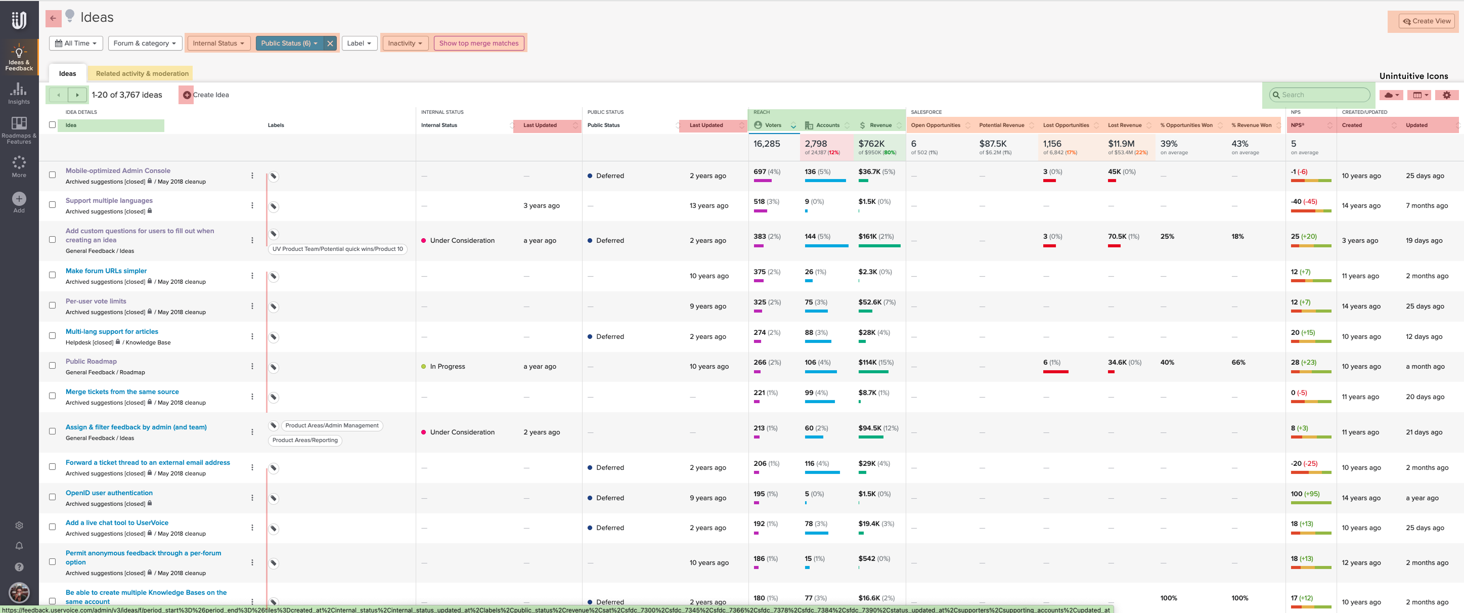
Task: Select checkbox for Merge tickets from same source
Action: (x=52, y=396)
